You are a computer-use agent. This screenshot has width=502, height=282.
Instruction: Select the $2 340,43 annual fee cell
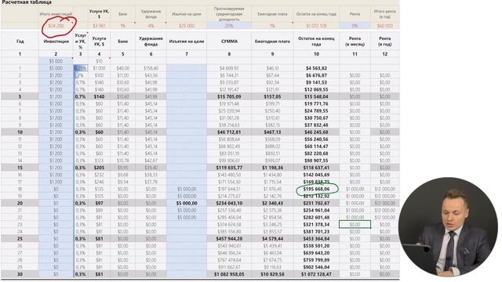pos(272,203)
